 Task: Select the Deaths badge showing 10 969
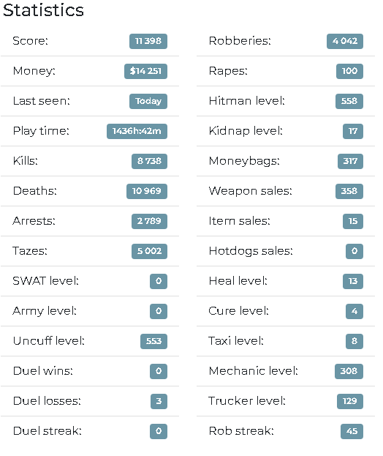tap(147, 191)
